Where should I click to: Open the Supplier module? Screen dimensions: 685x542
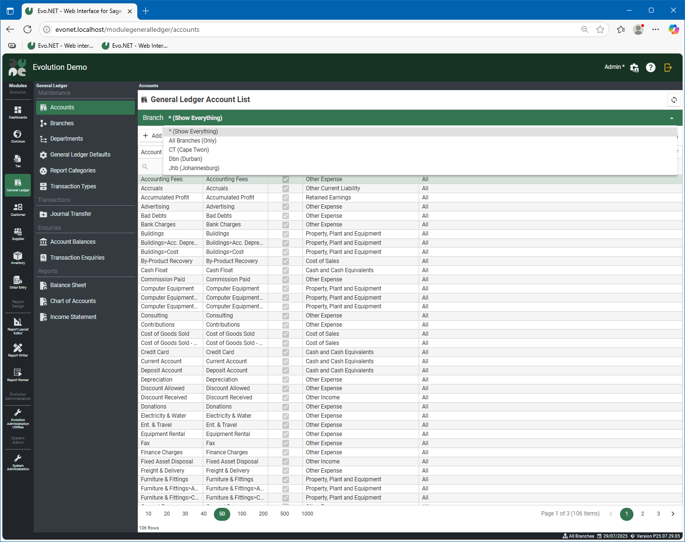18,234
